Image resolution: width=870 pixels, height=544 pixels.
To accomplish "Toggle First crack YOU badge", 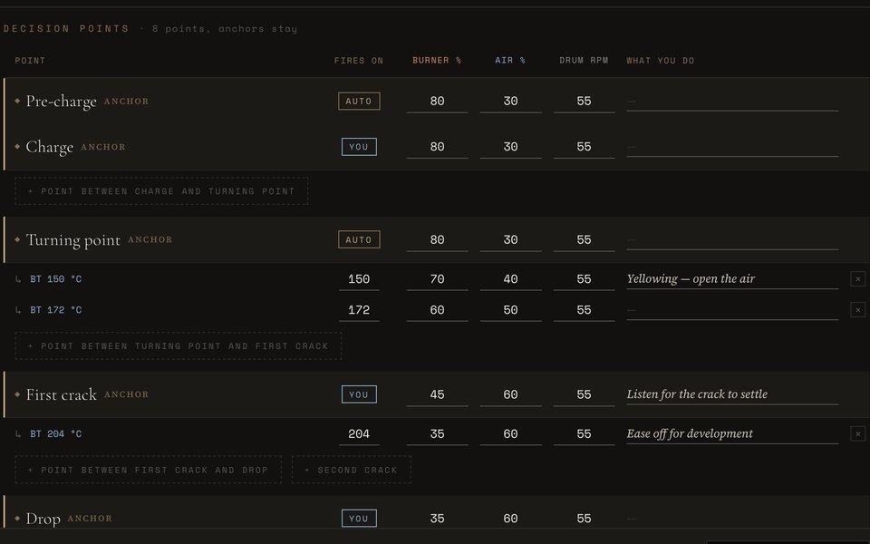I will [359, 394].
